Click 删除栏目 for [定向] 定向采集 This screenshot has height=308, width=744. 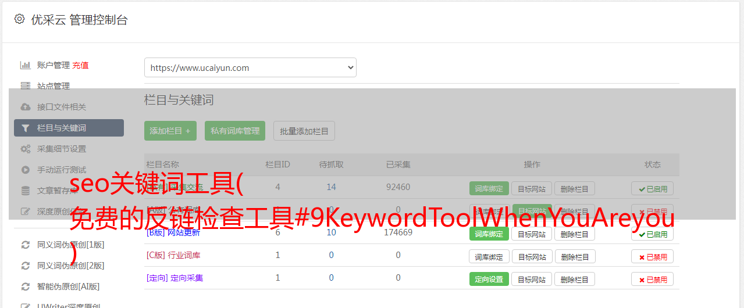(x=575, y=279)
